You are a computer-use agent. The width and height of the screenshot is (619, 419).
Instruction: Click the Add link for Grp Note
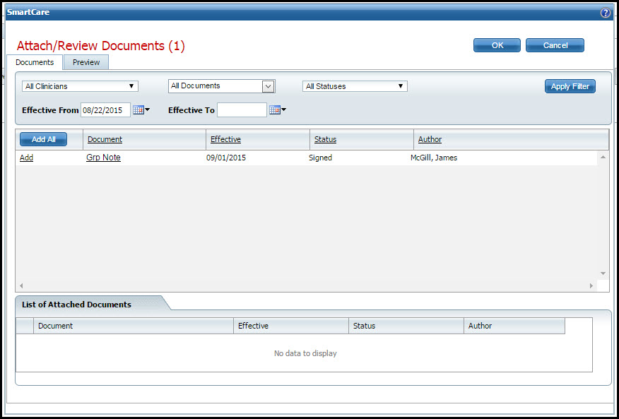(26, 158)
